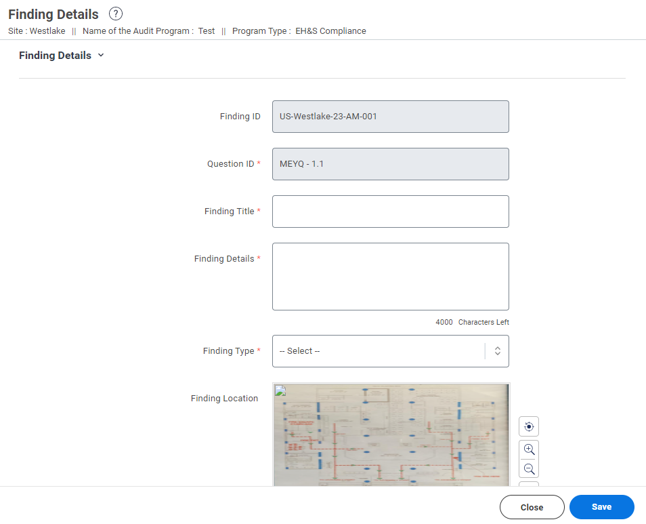Click the Question ID field
Viewport: 646px width, 524px height.
(x=390, y=164)
